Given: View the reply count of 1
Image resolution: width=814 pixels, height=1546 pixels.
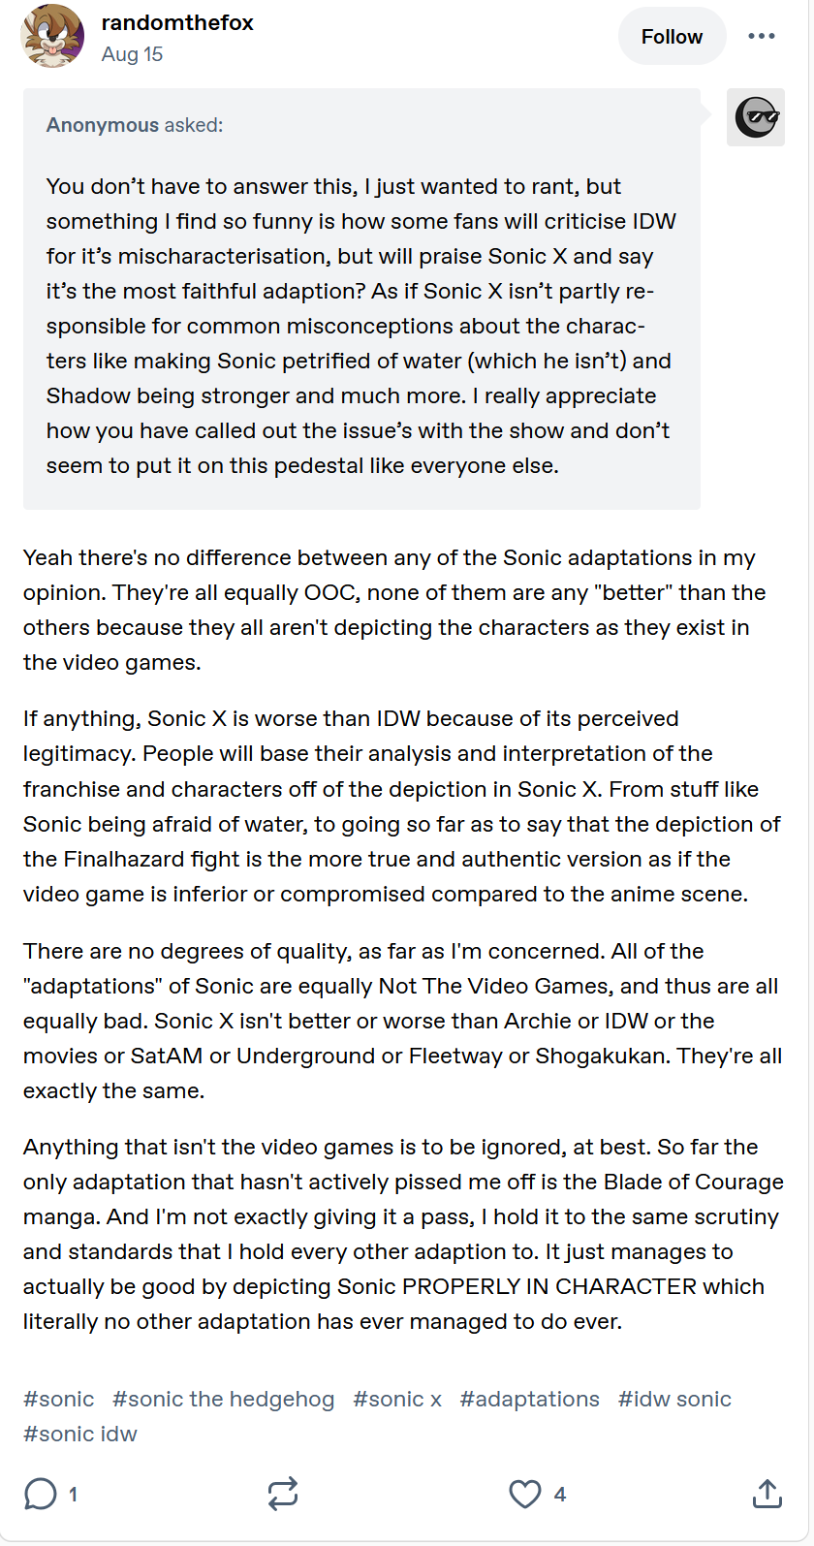Looking at the screenshot, I should (x=73, y=1495).
